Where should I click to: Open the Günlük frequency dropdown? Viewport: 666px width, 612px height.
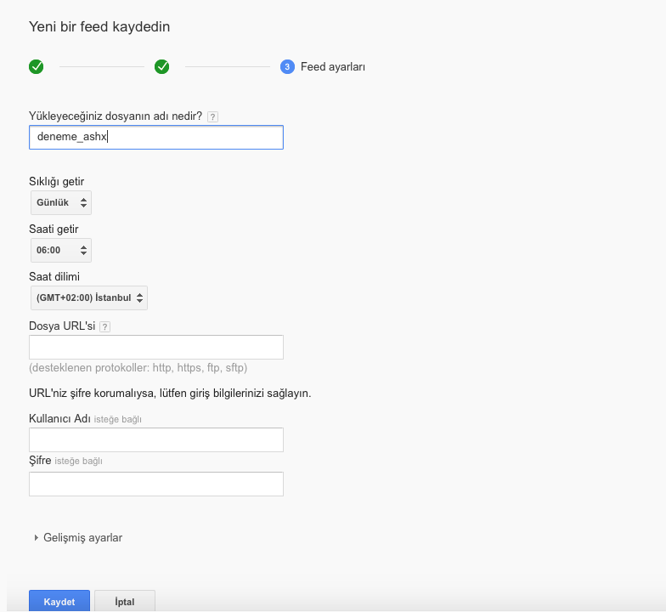(x=61, y=202)
